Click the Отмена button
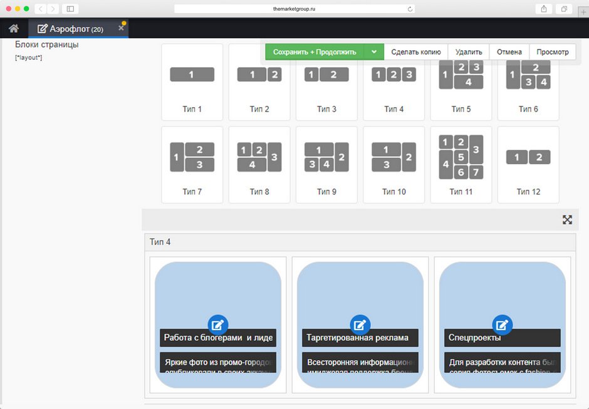The image size is (589, 409). (509, 52)
